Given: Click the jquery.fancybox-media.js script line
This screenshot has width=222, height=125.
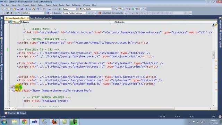Looking at the screenshot, I should coord(86,84).
